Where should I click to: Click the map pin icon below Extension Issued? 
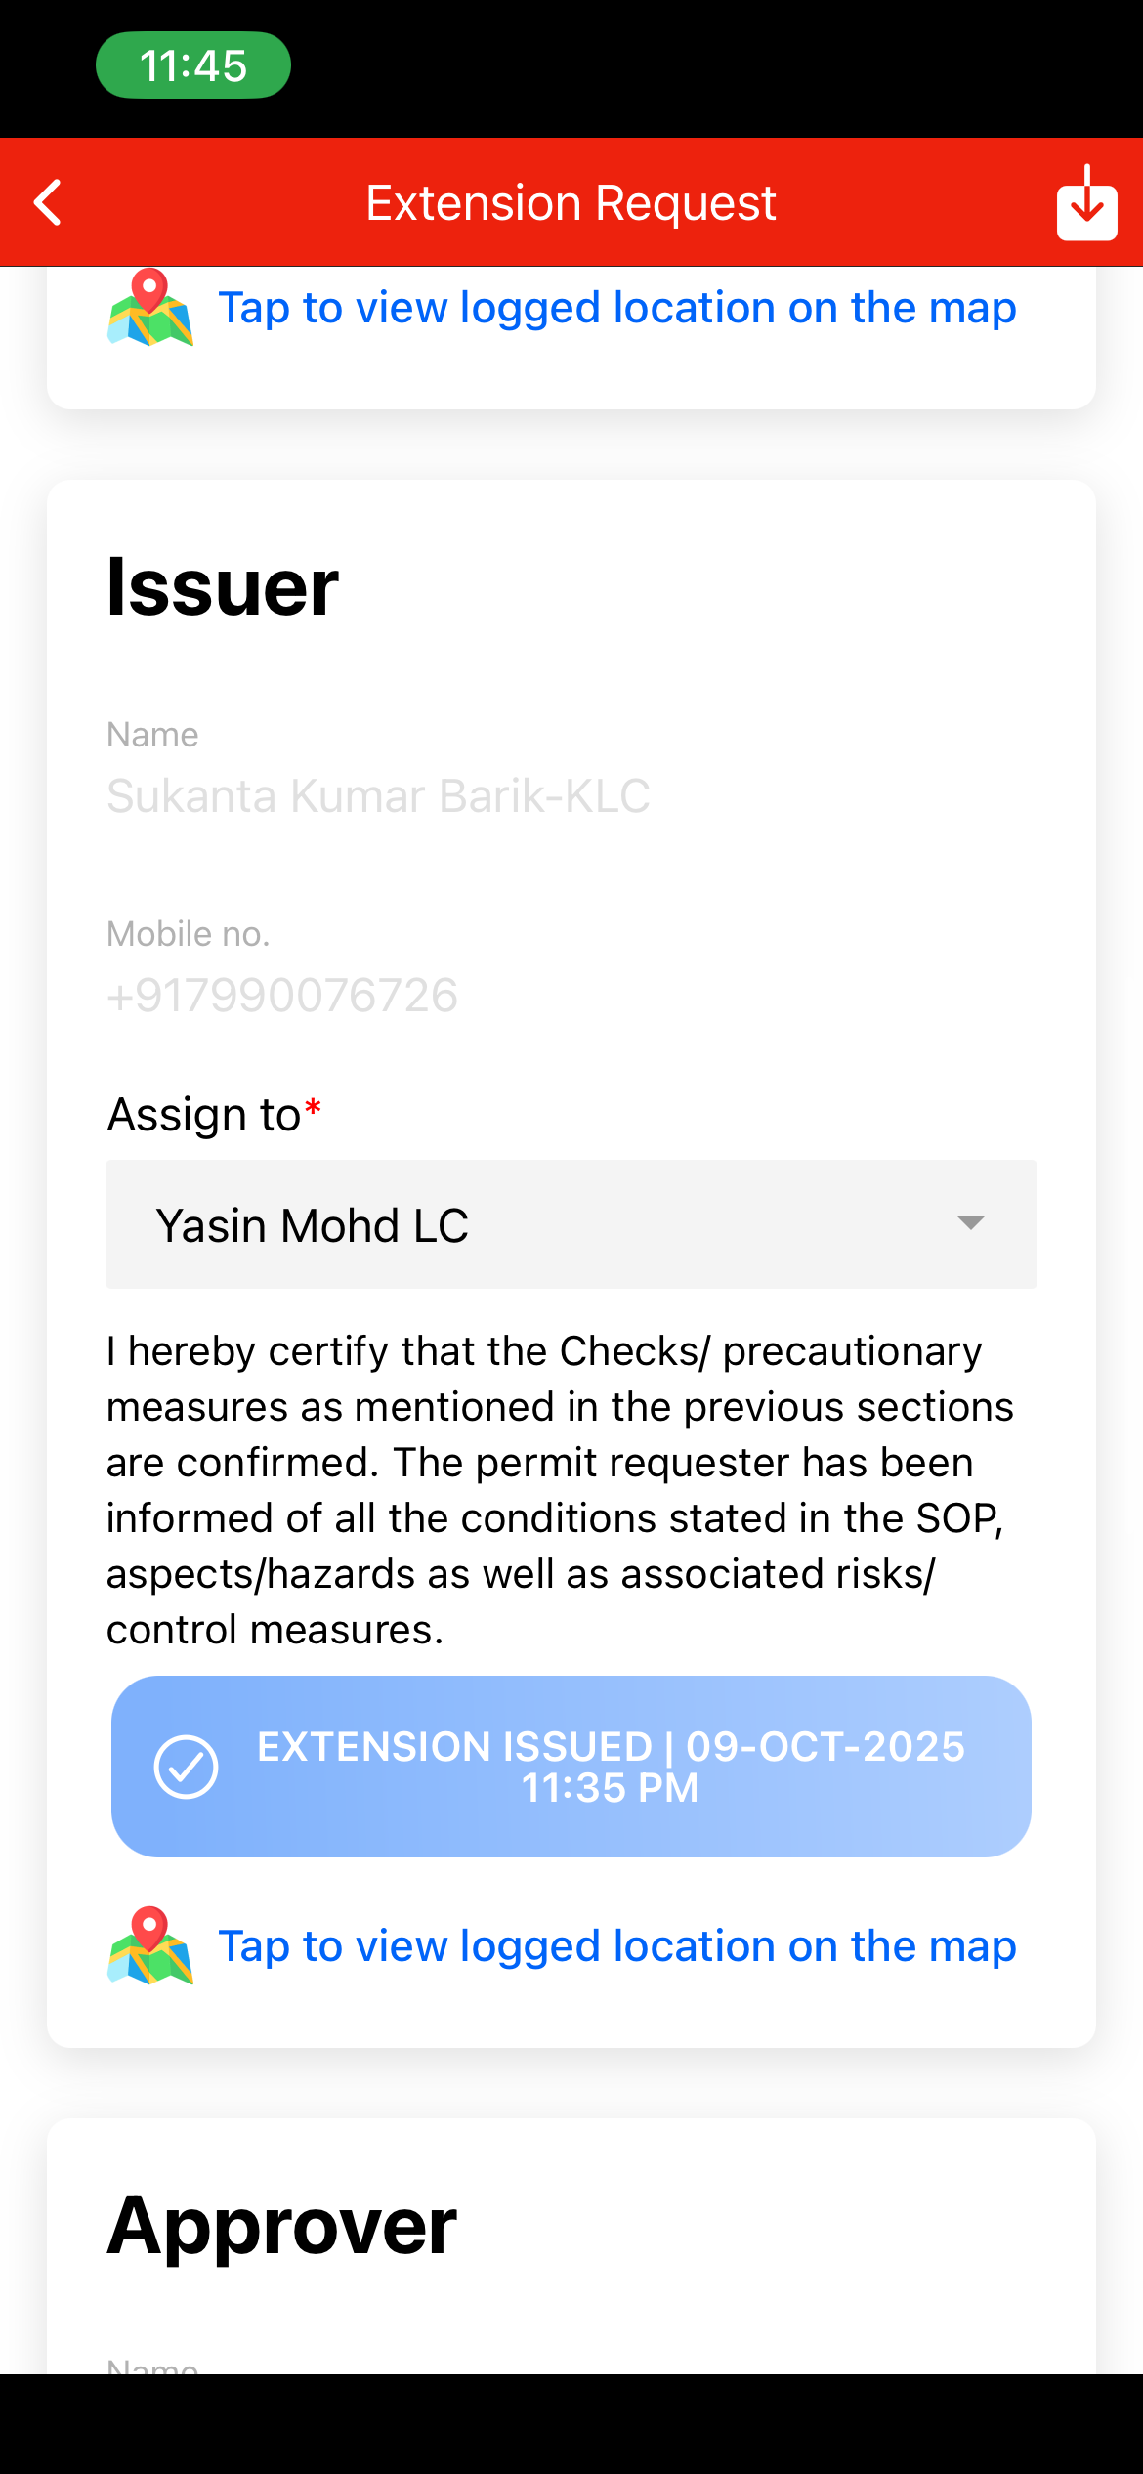[x=149, y=1945]
